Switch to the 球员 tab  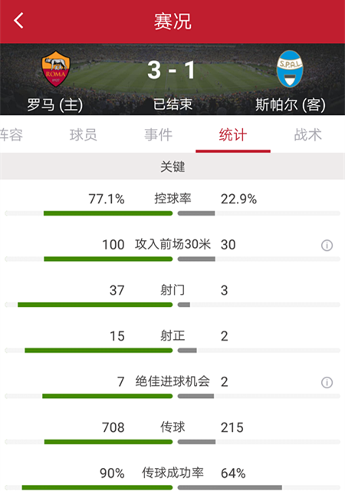(84, 135)
